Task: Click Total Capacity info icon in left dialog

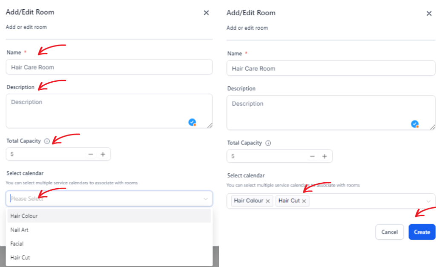Action: click(x=47, y=141)
